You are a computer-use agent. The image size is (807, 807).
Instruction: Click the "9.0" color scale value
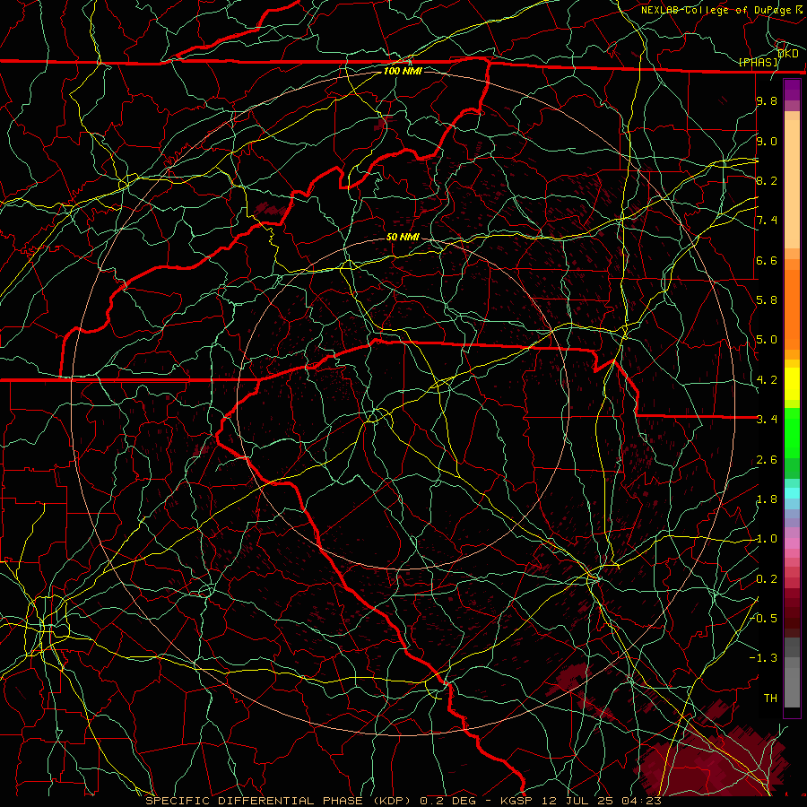click(767, 141)
